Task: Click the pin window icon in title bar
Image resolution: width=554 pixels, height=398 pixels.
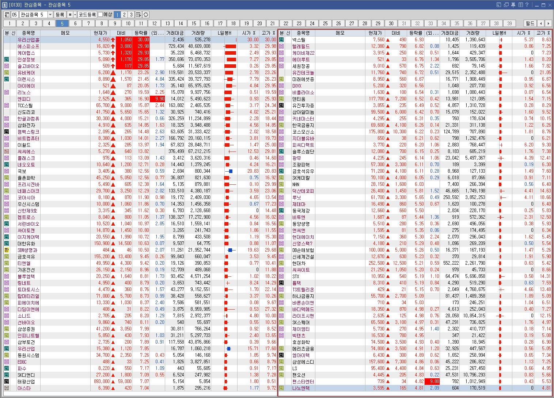Action: pos(513,5)
